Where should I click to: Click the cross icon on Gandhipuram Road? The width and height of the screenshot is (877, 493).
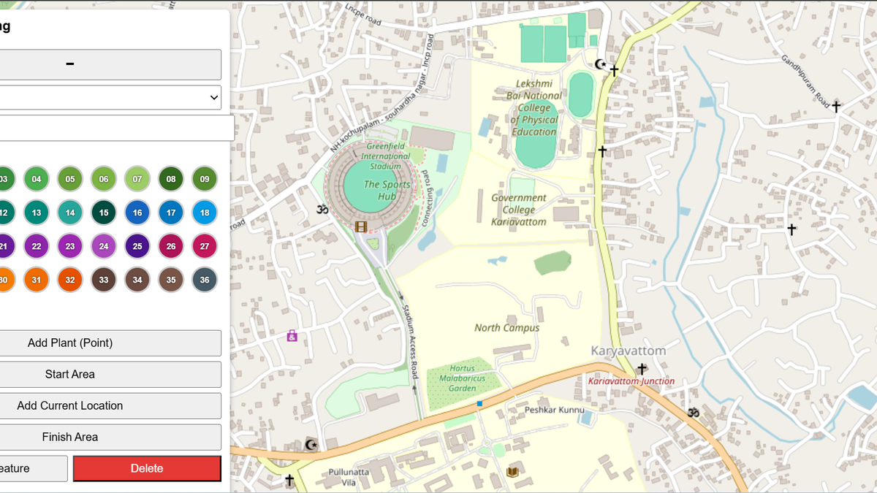tap(836, 107)
